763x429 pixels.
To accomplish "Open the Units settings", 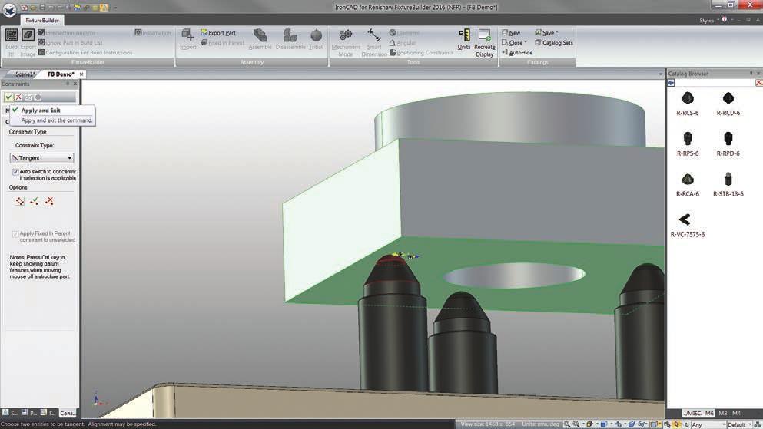I will [x=464, y=39].
